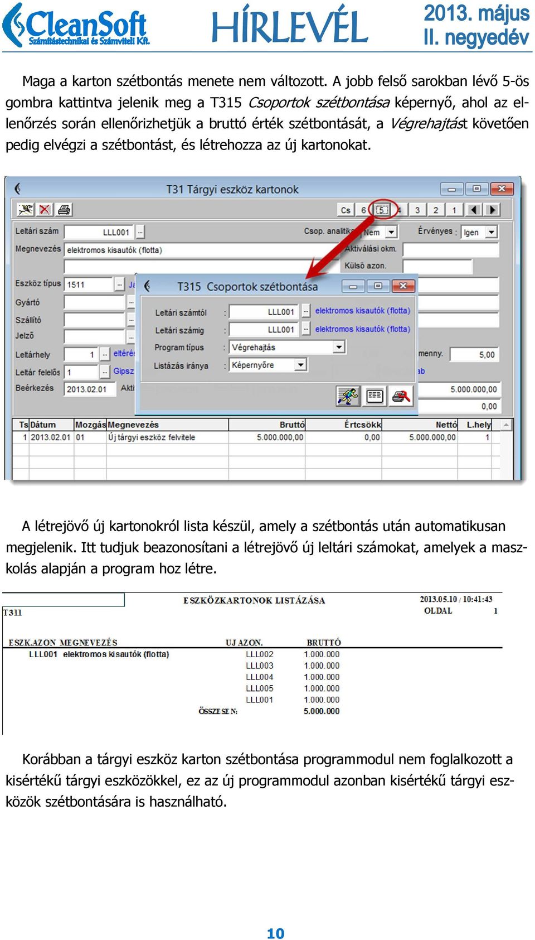Click the Gyártó input field

[95, 302]
